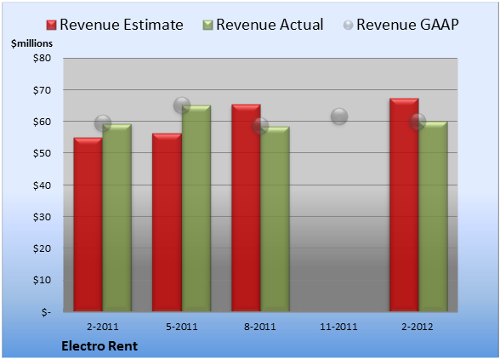500x359 pixels.
Task: Click the '8-2011' x-axis label
Action: pos(260,327)
